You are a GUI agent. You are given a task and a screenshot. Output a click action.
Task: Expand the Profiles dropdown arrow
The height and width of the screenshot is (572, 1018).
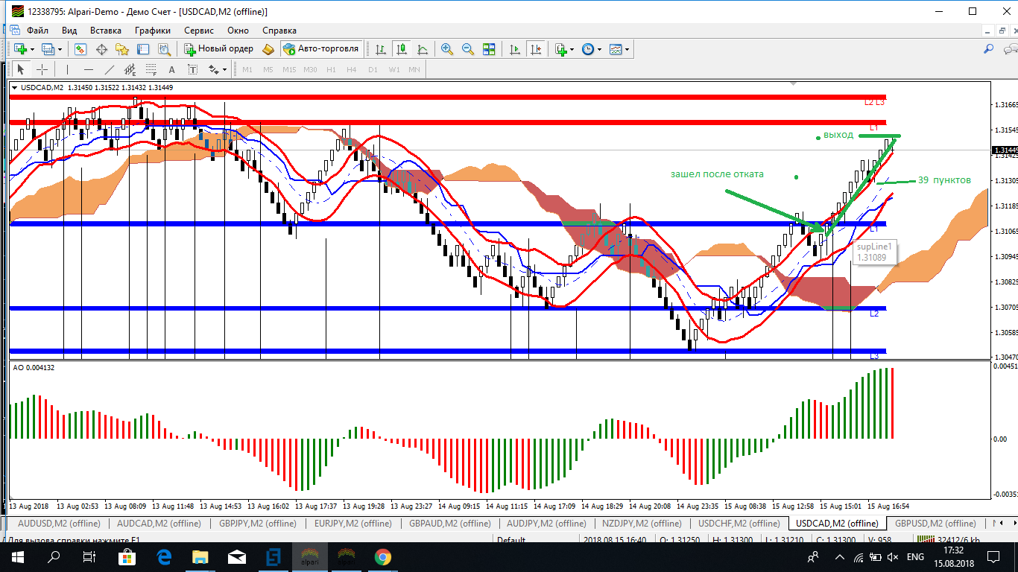(x=60, y=50)
